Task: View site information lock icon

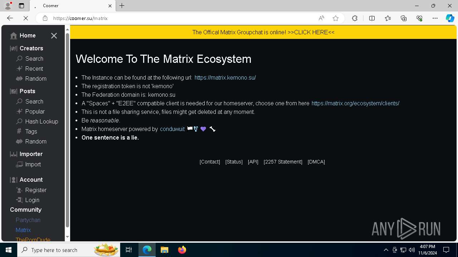Action: [45, 18]
